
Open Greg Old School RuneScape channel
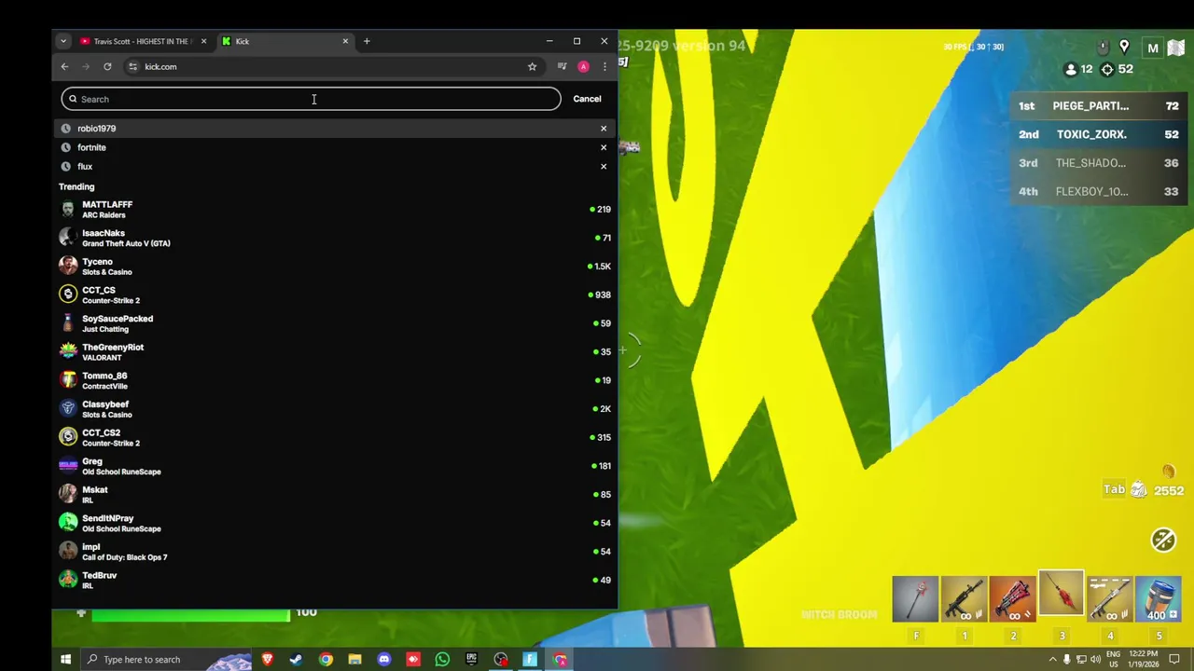point(334,466)
